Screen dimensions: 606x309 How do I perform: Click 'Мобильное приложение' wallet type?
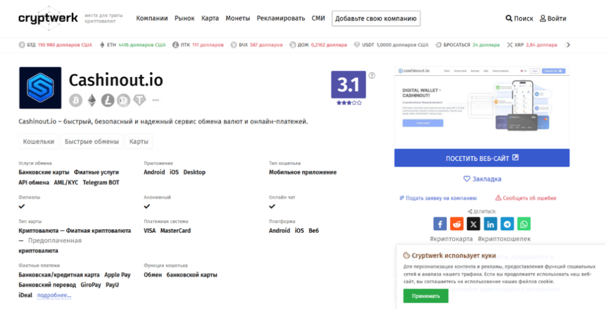[302, 172]
